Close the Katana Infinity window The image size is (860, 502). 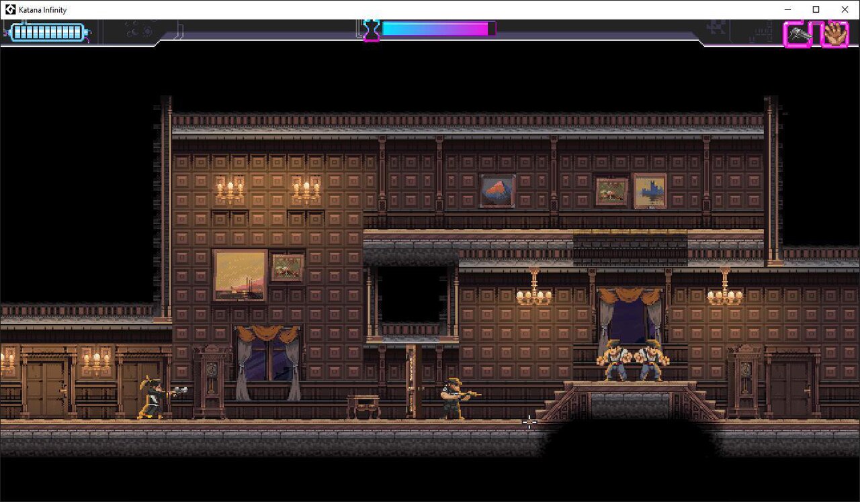coord(845,9)
